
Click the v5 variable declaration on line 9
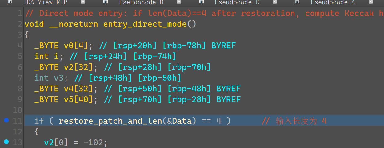click(x=69, y=99)
